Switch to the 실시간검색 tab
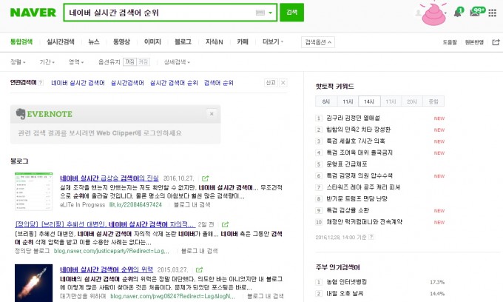The image size is (503, 302). coord(61,41)
